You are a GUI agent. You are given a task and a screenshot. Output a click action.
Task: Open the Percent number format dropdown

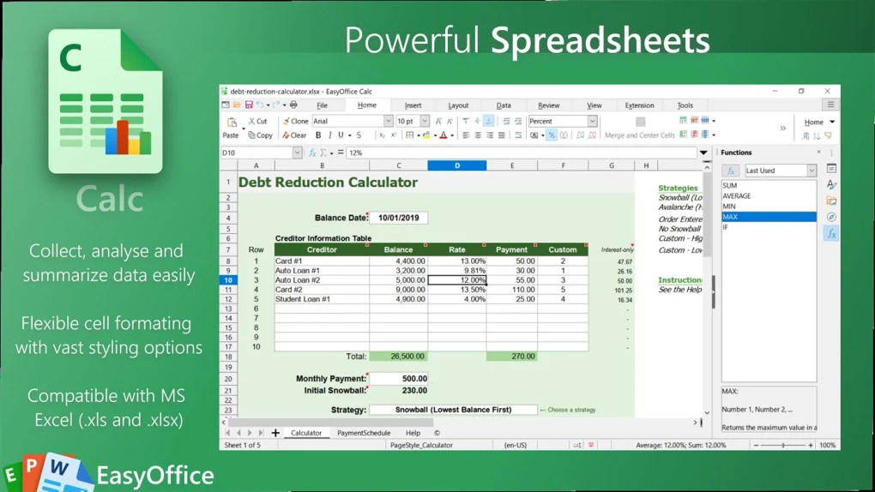tap(592, 122)
